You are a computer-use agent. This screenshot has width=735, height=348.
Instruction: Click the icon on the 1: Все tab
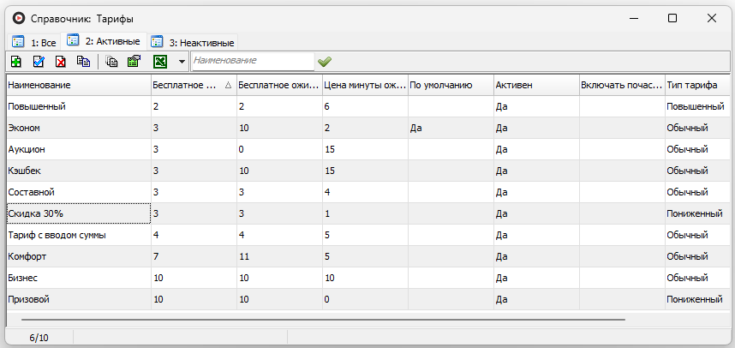pos(18,42)
